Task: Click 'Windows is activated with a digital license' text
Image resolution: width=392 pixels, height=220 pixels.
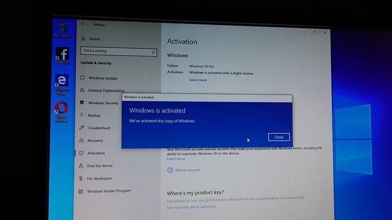Action: click(221, 73)
